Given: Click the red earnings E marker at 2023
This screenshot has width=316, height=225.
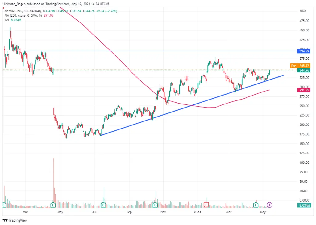Looking at the screenshot, I should [206, 205].
